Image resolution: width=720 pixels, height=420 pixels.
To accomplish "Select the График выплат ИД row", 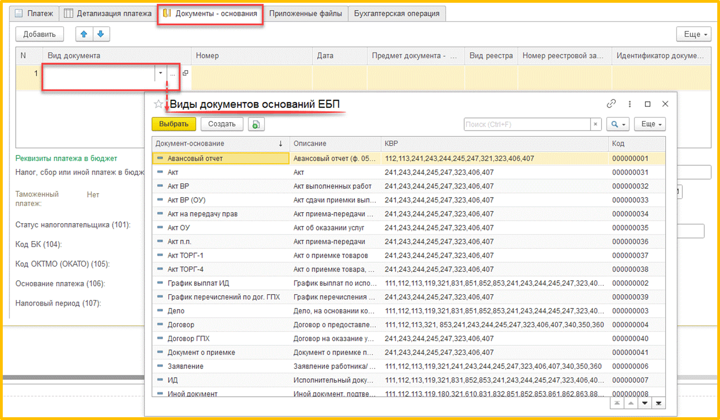I will click(x=408, y=283).
